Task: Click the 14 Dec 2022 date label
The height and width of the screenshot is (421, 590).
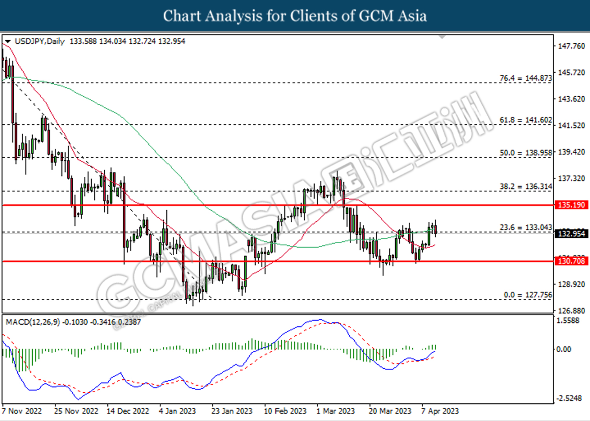Action: [128, 411]
